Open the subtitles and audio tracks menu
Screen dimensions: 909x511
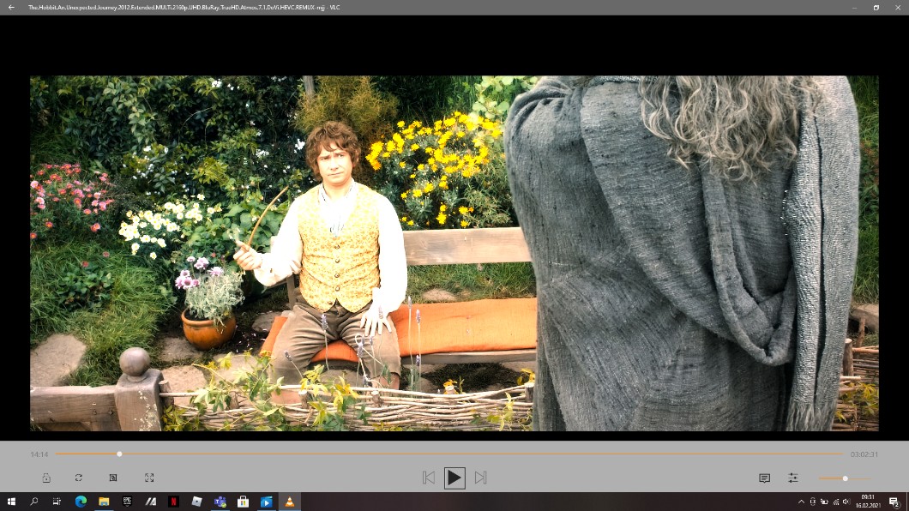(764, 478)
